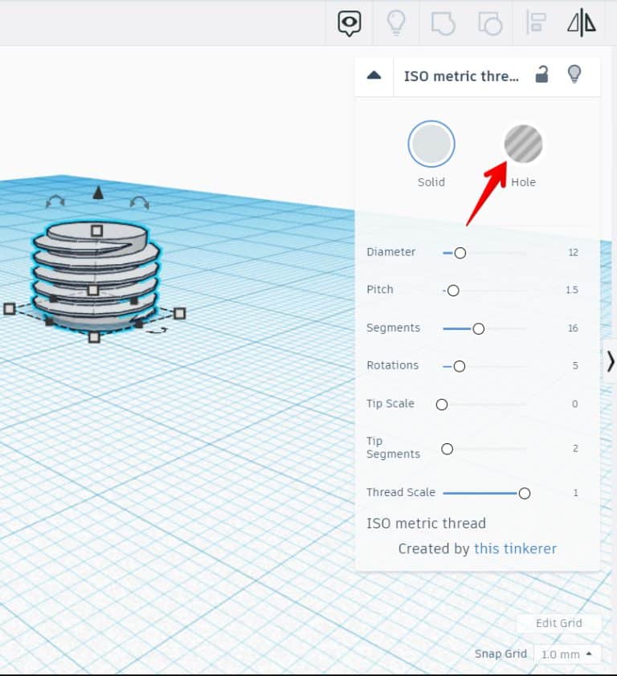Edit the Pitch value 1.5
The image size is (617, 676).
(x=572, y=290)
